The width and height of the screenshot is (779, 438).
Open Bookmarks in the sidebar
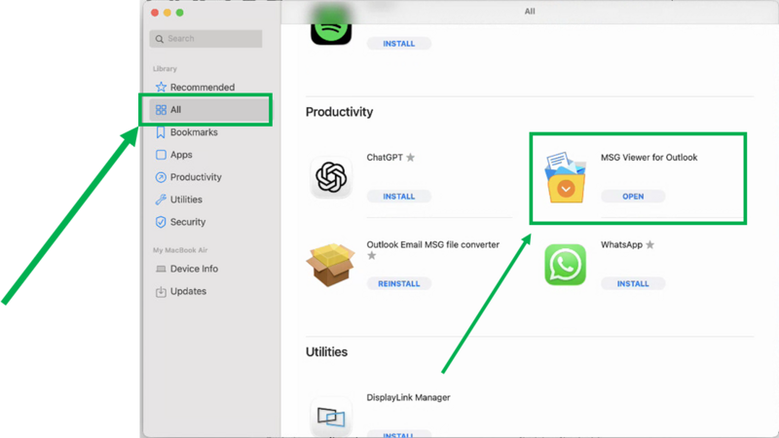(193, 132)
